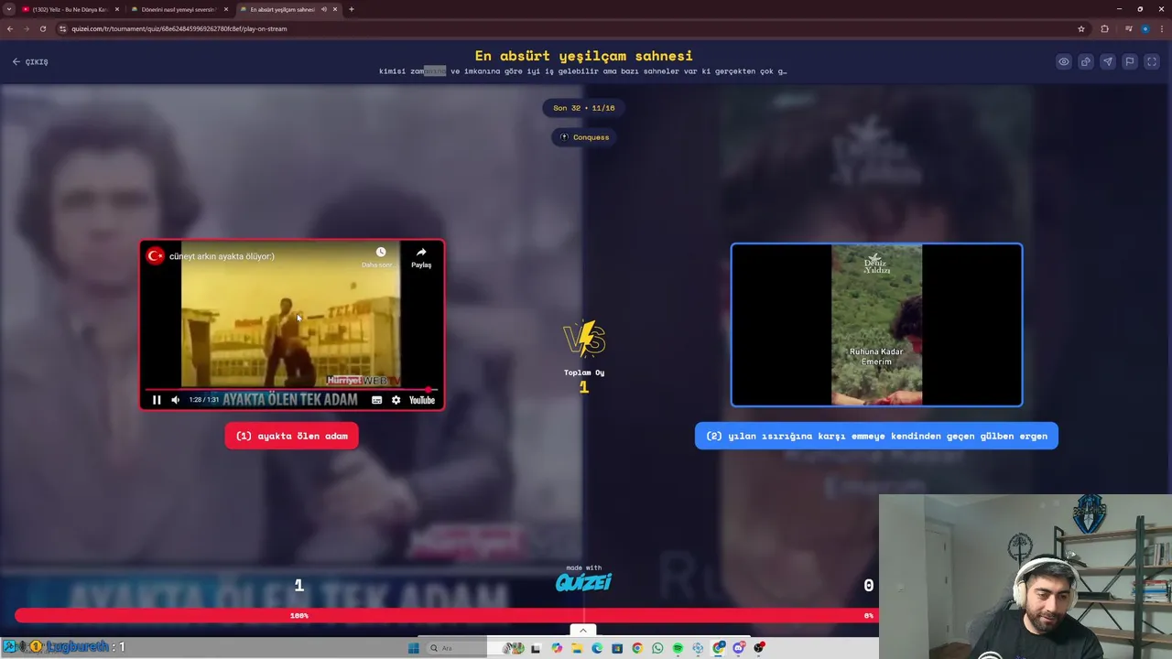Open File Explorer from taskbar
Screen dimensions: 1172x659
click(x=577, y=648)
